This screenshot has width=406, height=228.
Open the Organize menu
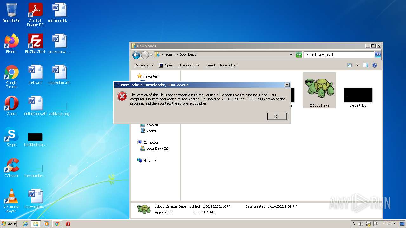(144, 65)
